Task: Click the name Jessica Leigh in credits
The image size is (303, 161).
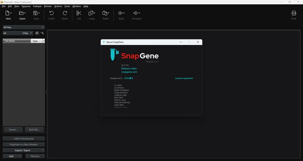Action: pyautogui.click(x=121, y=95)
